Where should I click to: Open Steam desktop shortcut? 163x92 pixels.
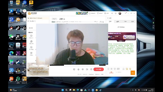click(x=18, y=63)
